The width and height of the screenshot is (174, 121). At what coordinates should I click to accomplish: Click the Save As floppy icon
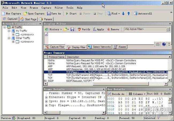[49, 14]
